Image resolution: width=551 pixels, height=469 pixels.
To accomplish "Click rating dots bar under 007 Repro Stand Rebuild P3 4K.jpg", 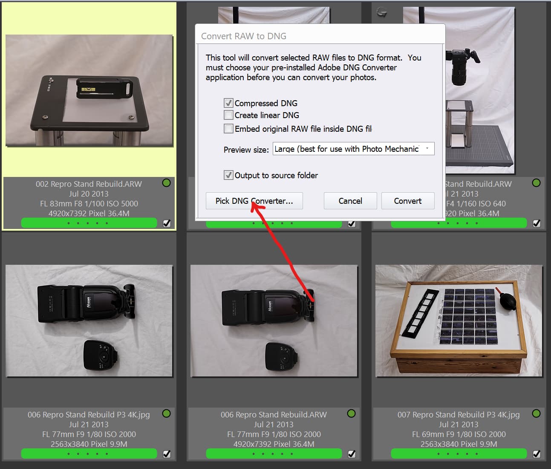I will pyautogui.click(x=459, y=454).
